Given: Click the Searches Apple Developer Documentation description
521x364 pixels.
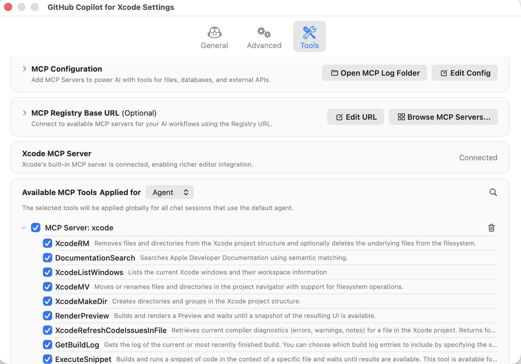Looking at the screenshot, I should pyautogui.click(x=244, y=258).
